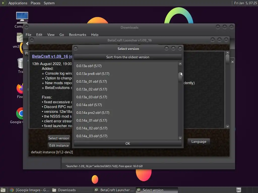258x193 pixels.
Task: Click the version list scrollbar thumb
Action: [180, 76]
